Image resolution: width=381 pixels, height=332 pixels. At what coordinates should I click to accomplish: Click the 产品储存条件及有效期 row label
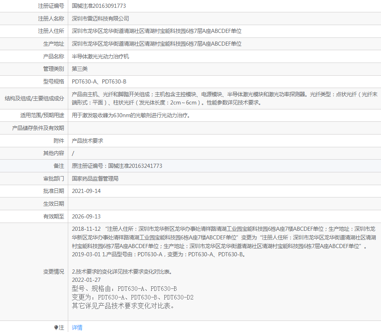pyautogui.click(x=38, y=128)
